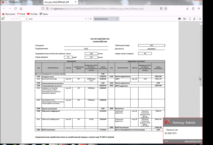Save the PDF with the download icon
Screen dimensions: 213x145
click(x=184, y=19)
